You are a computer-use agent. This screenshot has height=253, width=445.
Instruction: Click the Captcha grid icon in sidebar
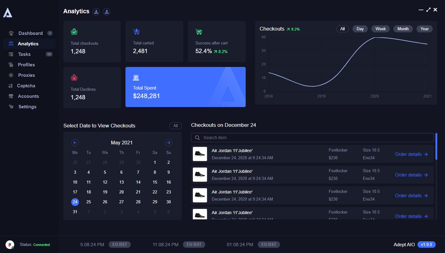(x=10, y=86)
